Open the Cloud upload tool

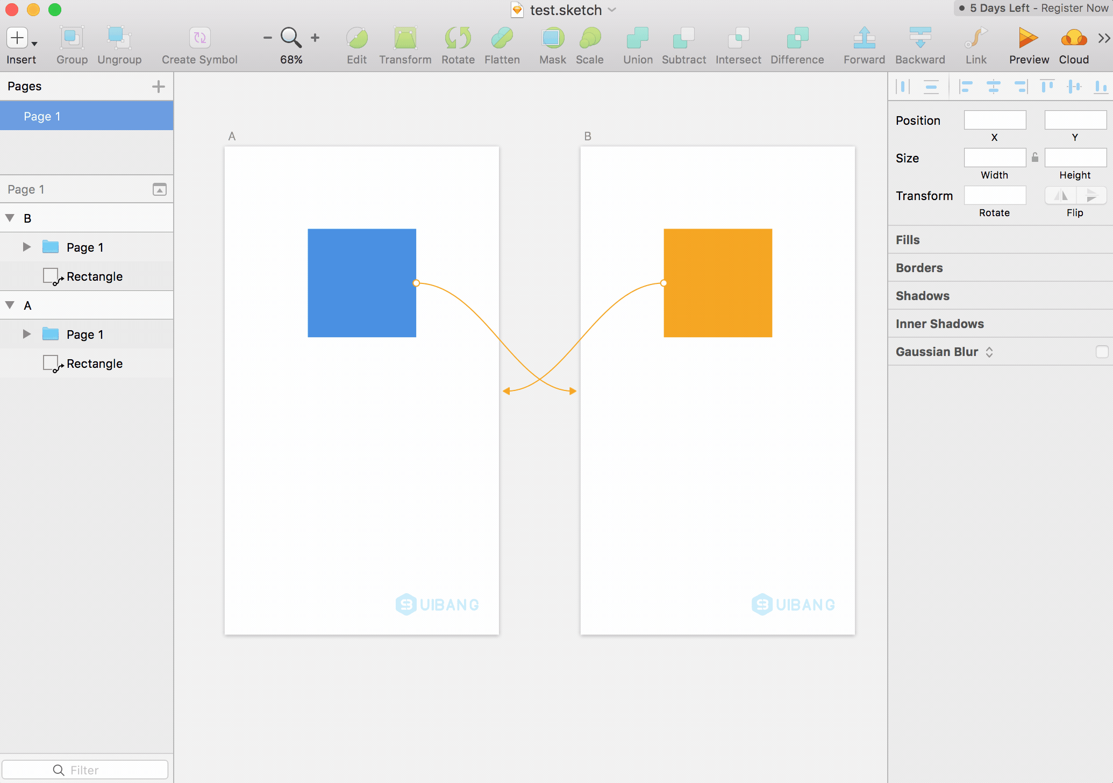point(1073,38)
